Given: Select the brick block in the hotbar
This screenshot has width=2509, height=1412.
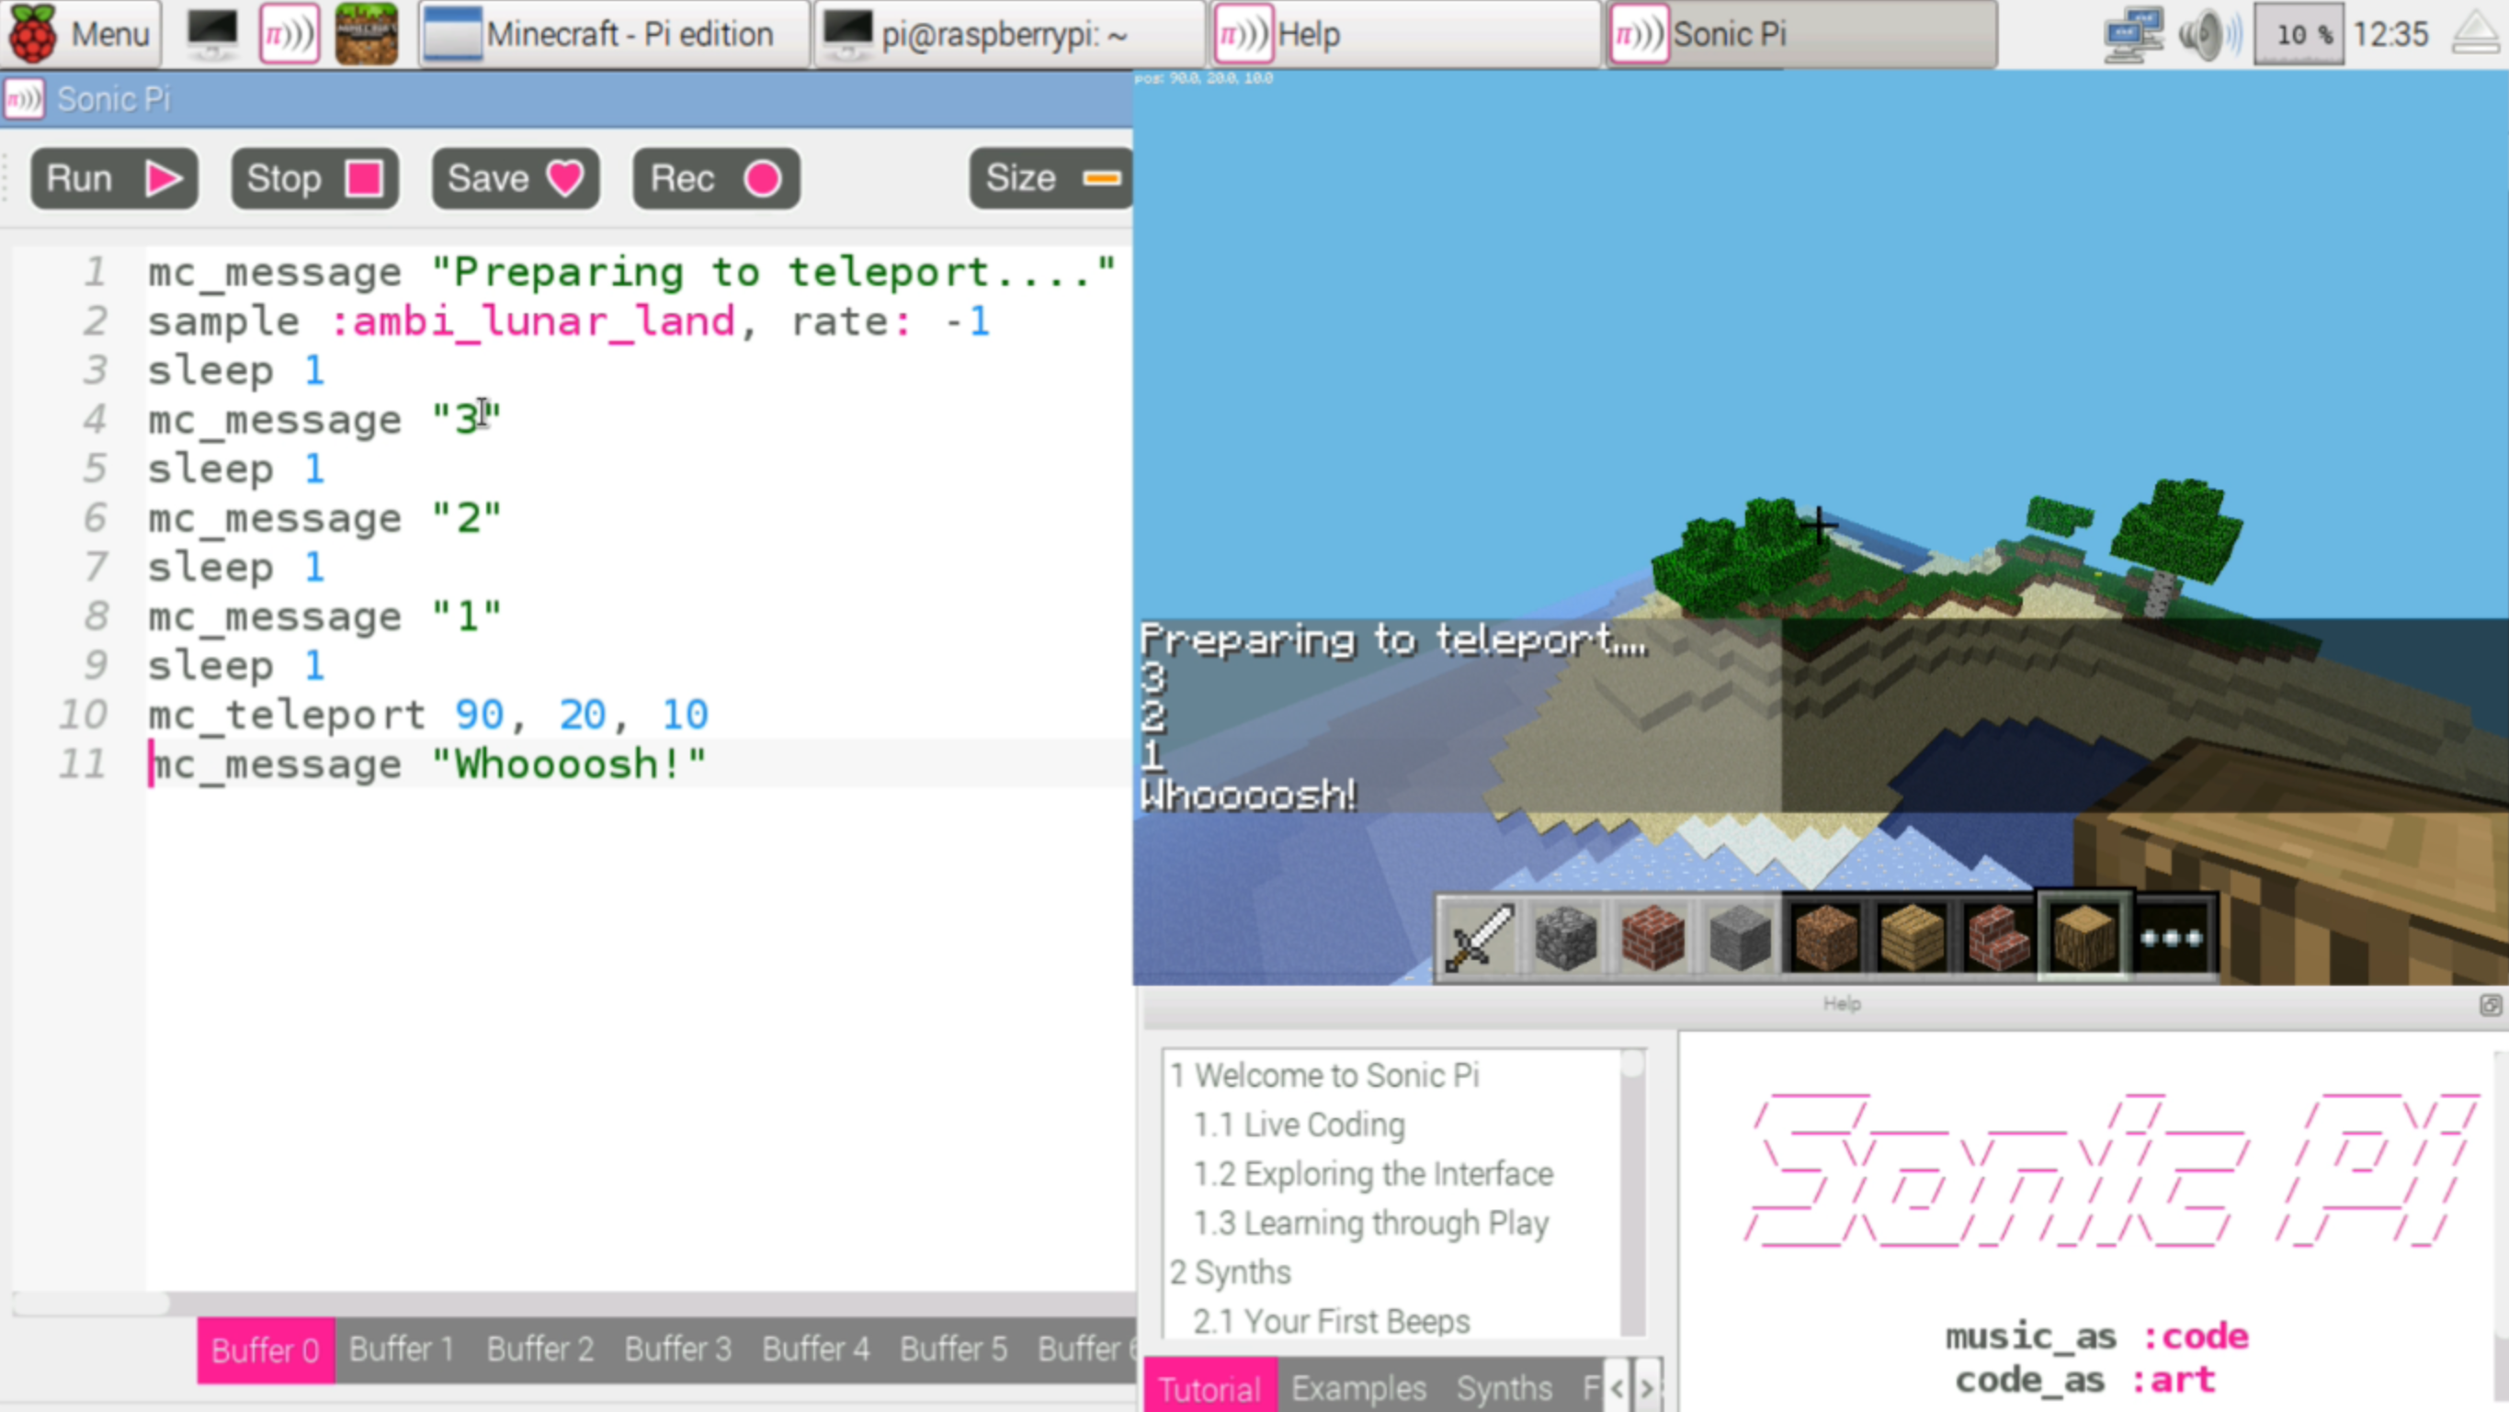Looking at the screenshot, I should (x=1652, y=937).
